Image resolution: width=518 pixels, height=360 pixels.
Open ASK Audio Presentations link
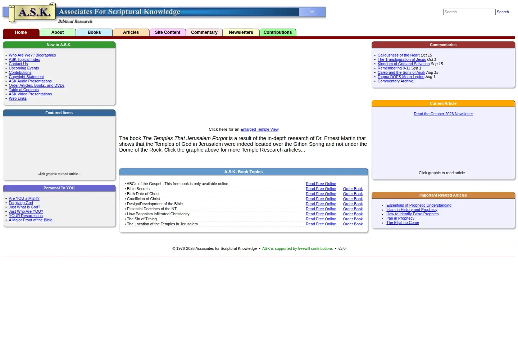point(30,81)
